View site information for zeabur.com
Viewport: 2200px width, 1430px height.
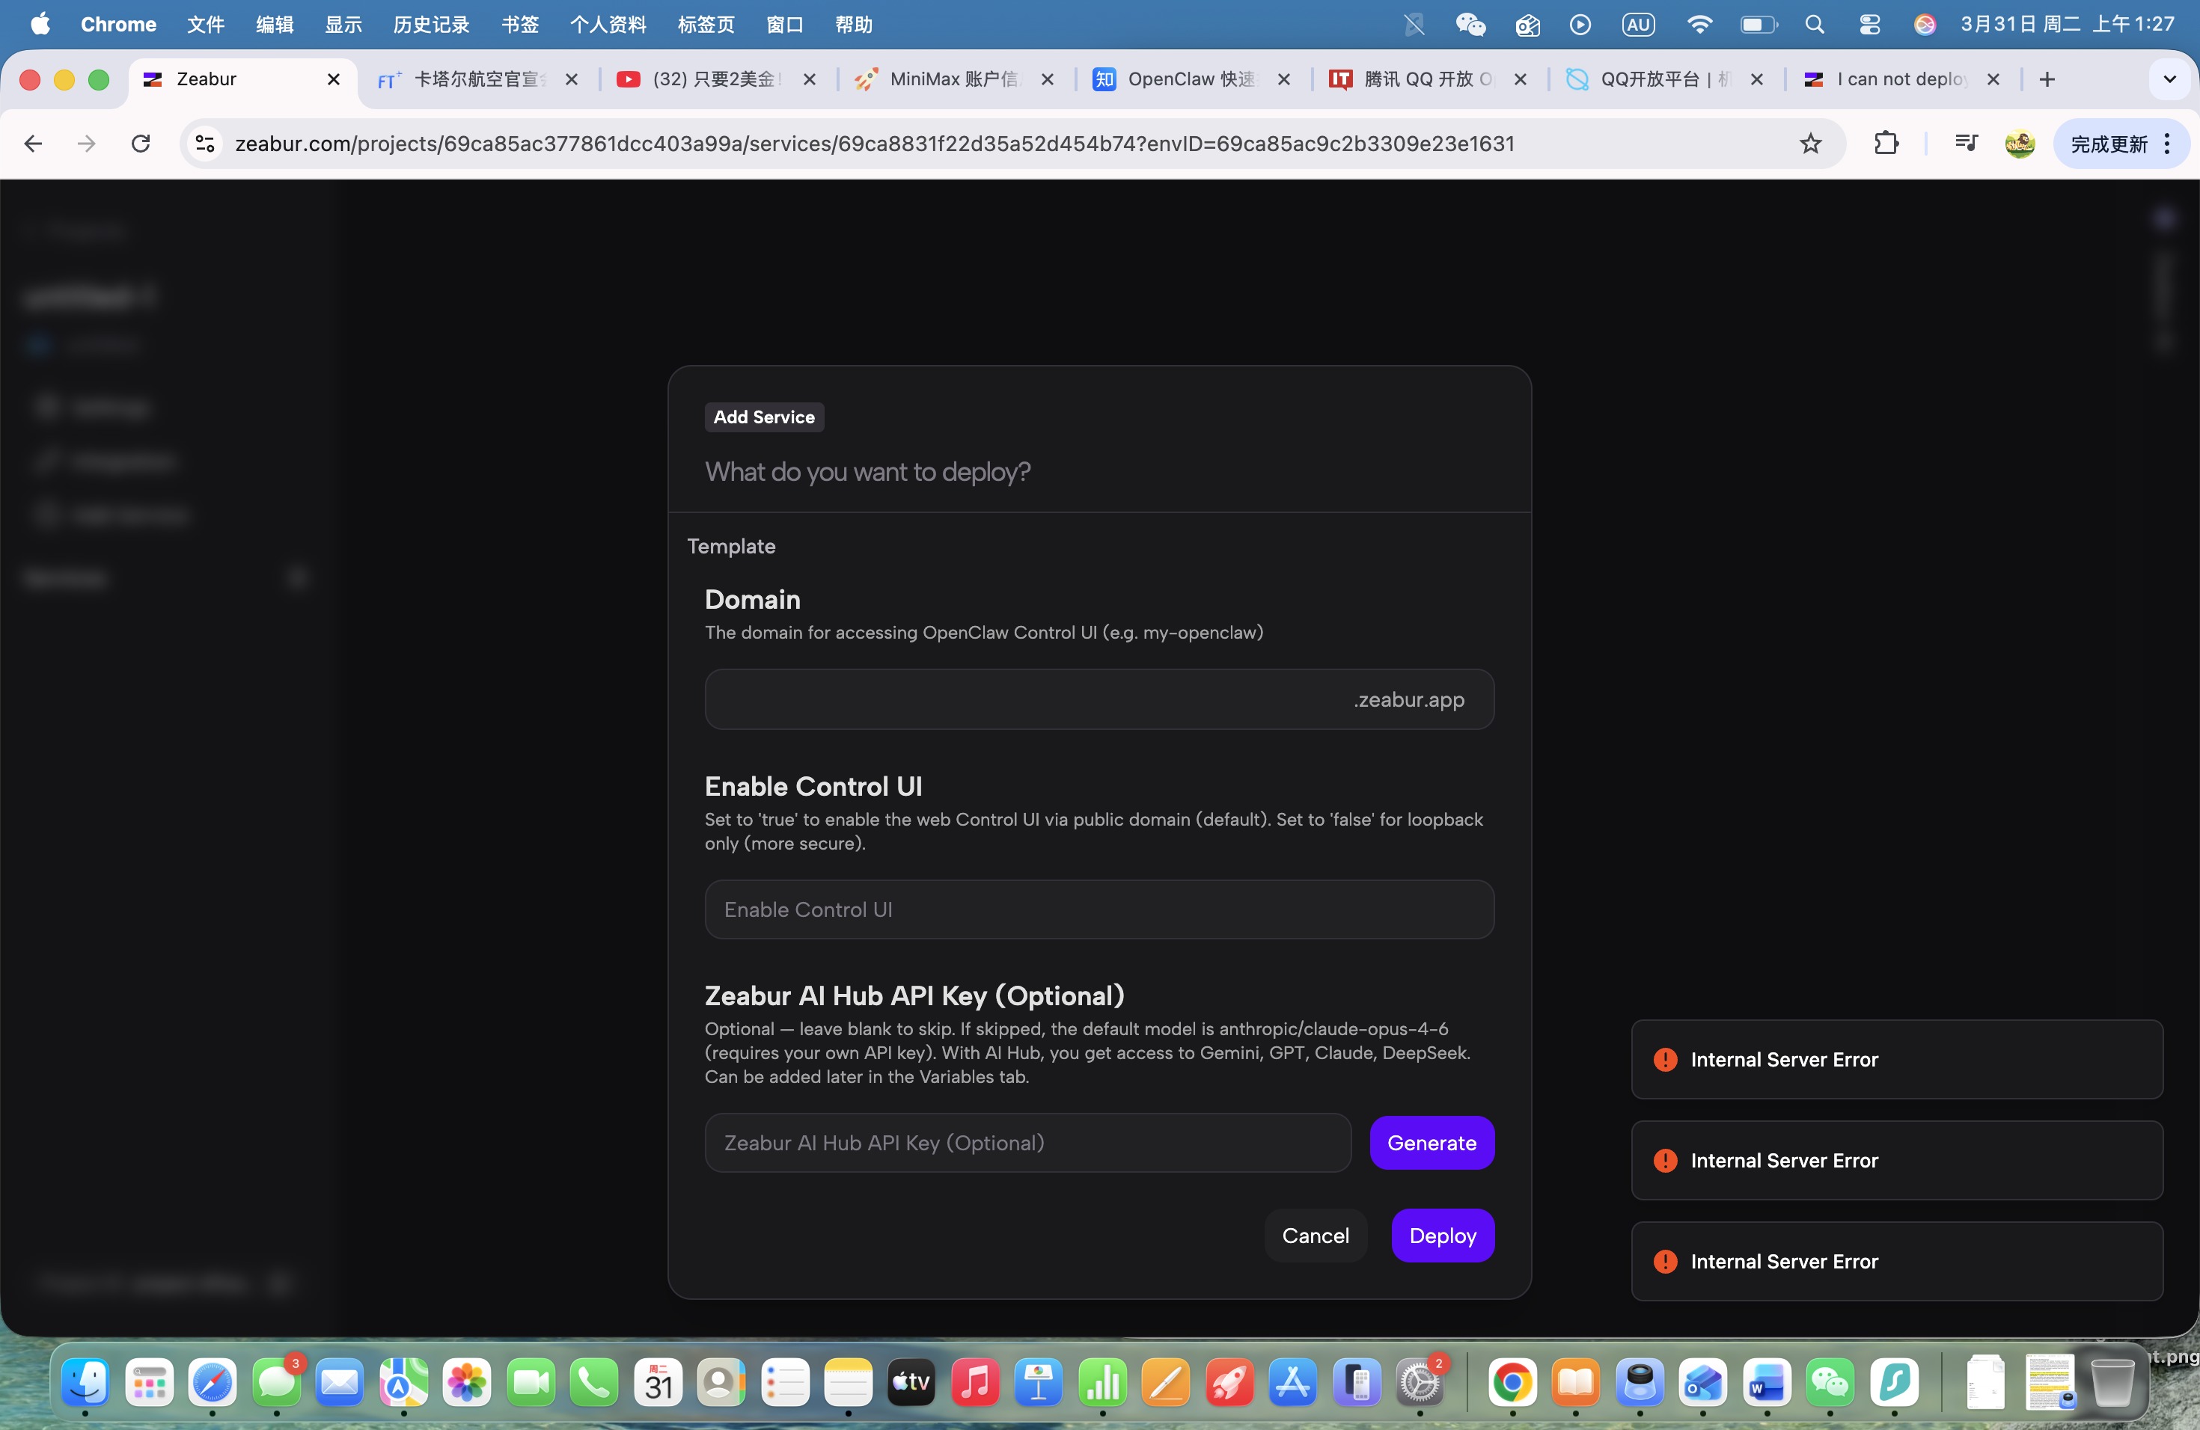click(x=205, y=143)
